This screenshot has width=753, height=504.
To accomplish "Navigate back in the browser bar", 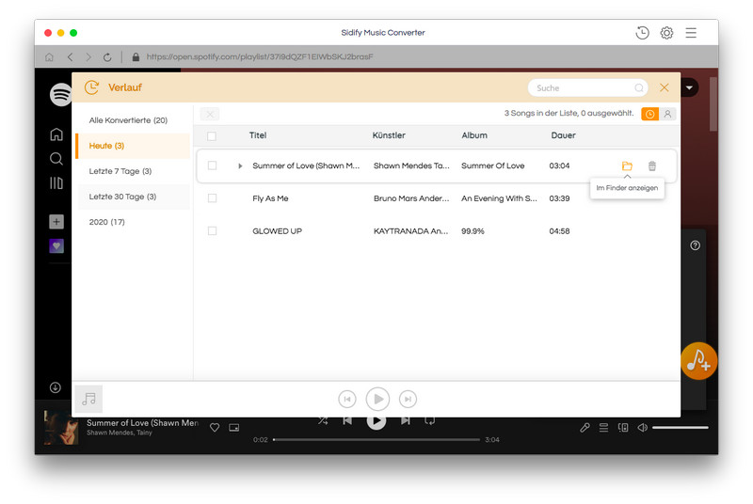I will tap(70, 57).
